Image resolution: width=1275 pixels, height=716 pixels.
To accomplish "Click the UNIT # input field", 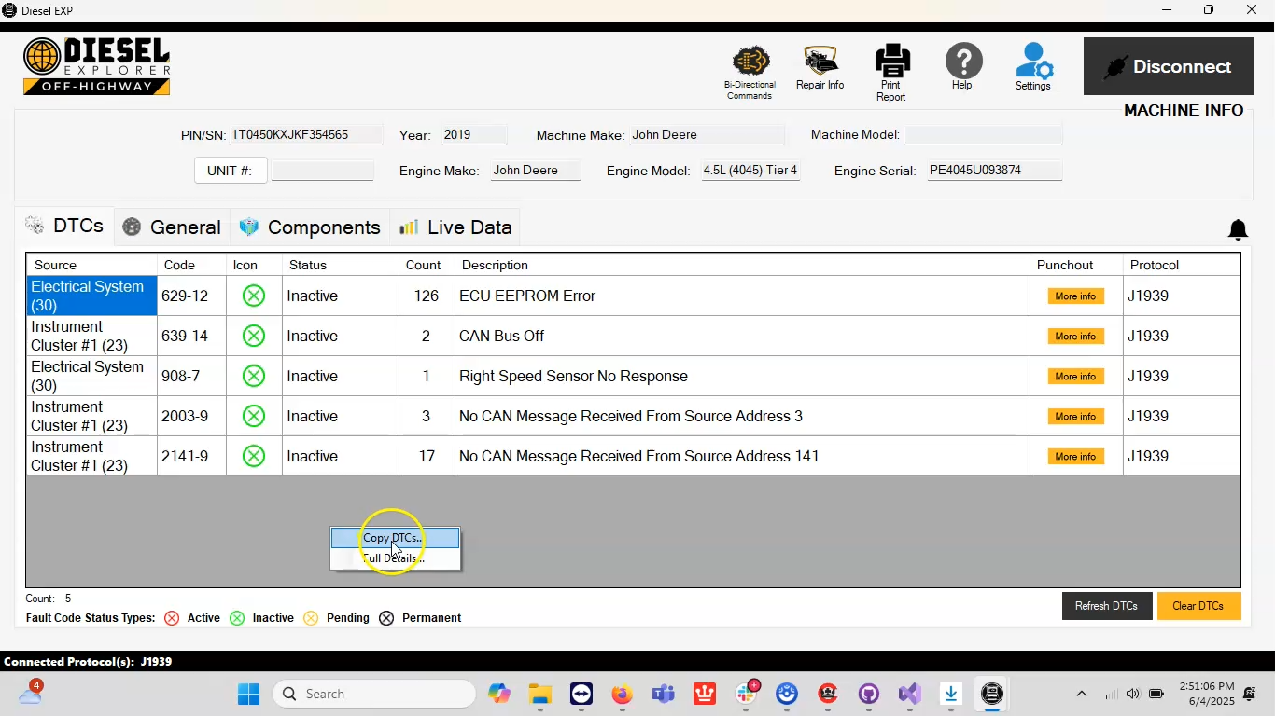I will (x=323, y=170).
